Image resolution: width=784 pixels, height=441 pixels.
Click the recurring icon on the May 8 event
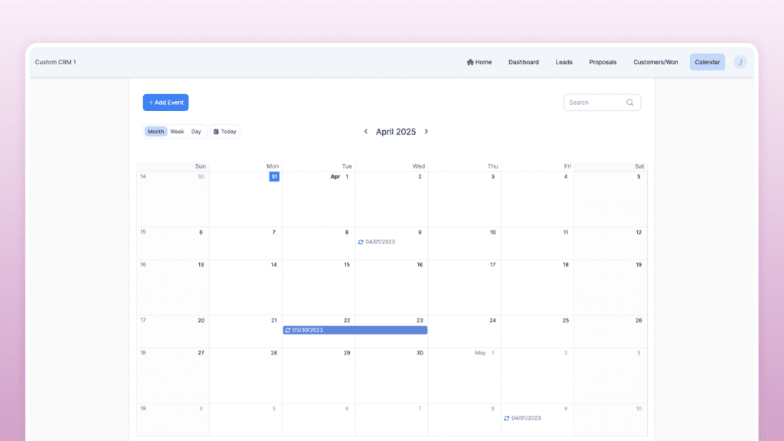(506, 417)
